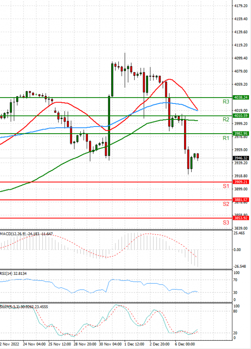Image resolution: width=251 pixels, height=349 pixels.
Task: Click the 24 Nov 04:00 time label
Action: coord(34,344)
